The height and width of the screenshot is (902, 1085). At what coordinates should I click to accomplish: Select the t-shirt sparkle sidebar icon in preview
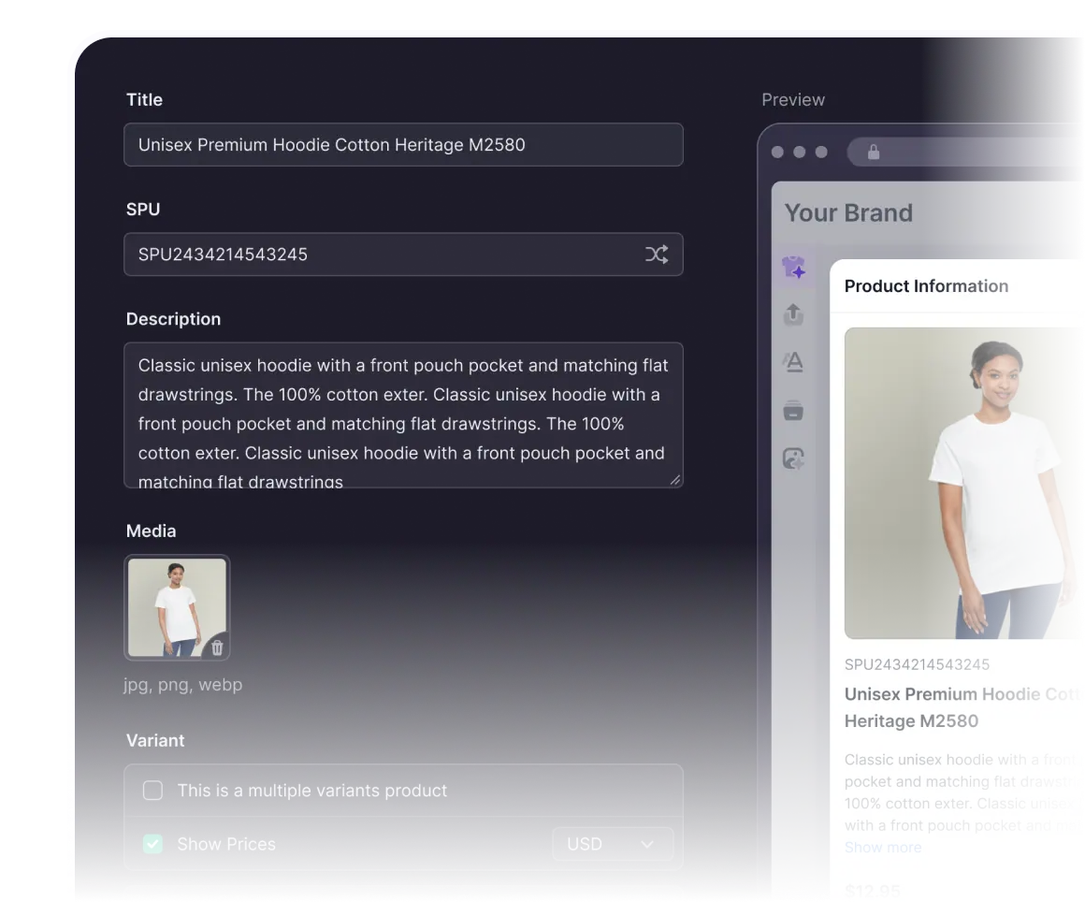click(794, 268)
